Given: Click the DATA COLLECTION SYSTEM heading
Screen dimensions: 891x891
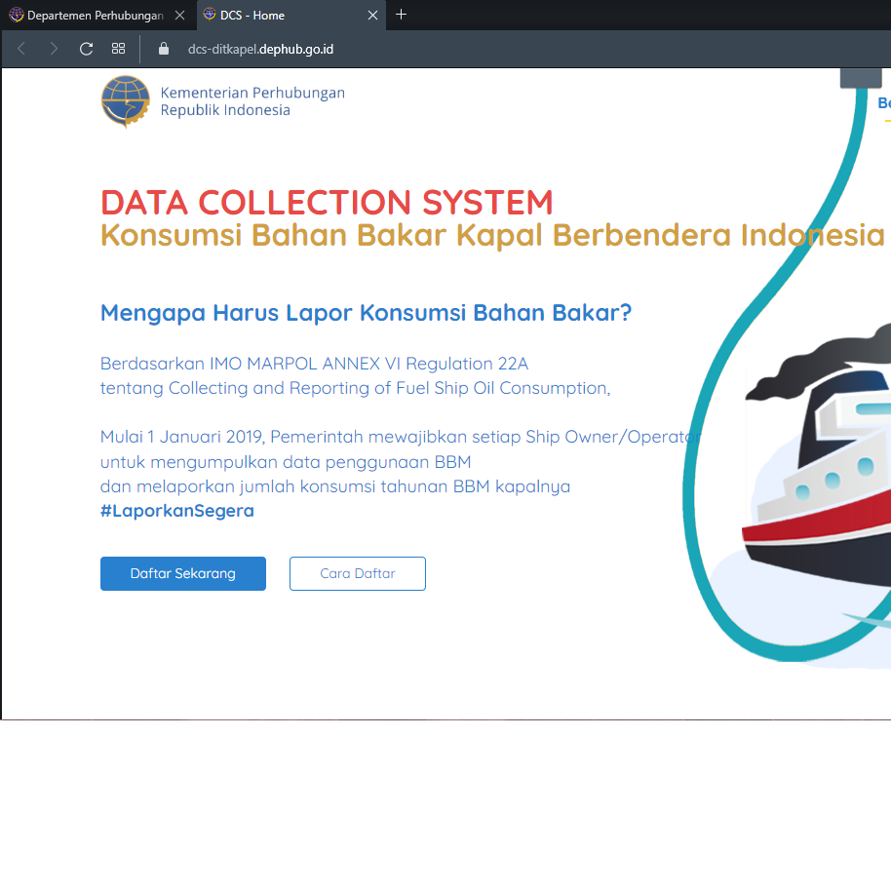Looking at the screenshot, I should (x=327, y=203).
